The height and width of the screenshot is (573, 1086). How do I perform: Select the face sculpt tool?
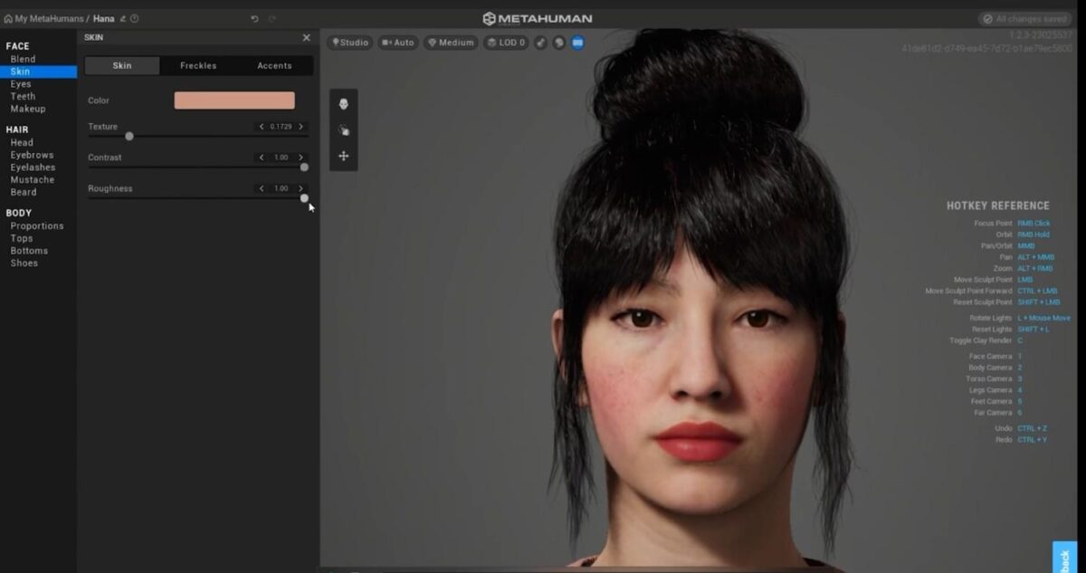[343, 103]
